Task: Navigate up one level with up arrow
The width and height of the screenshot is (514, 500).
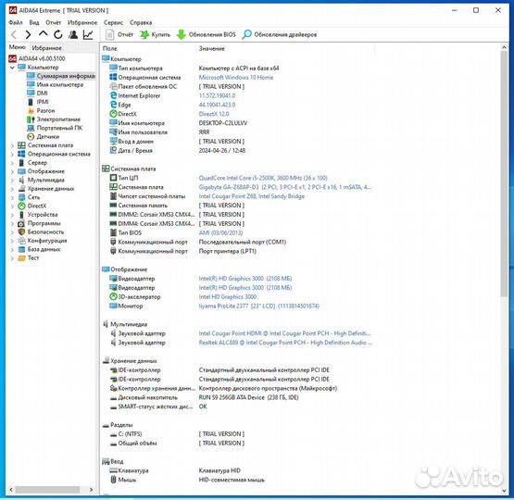Action: tap(43, 33)
